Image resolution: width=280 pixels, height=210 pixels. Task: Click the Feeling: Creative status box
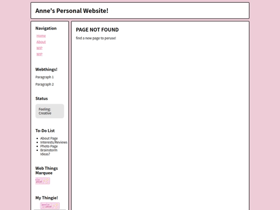50,111
